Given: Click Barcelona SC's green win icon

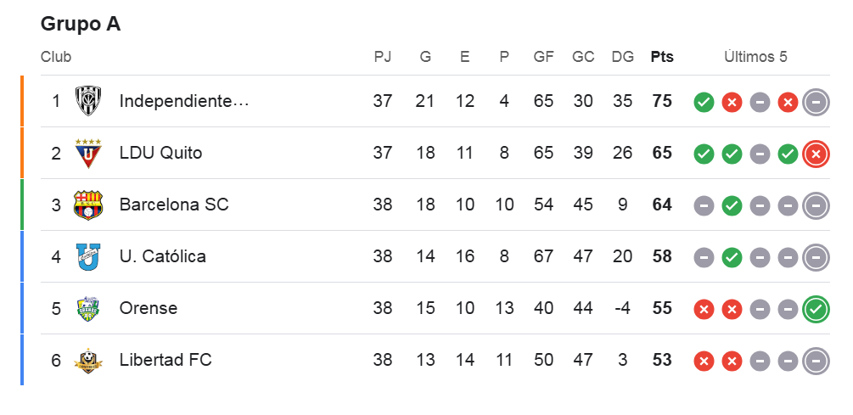Looking at the screenshot, I should tap(732, 205).
